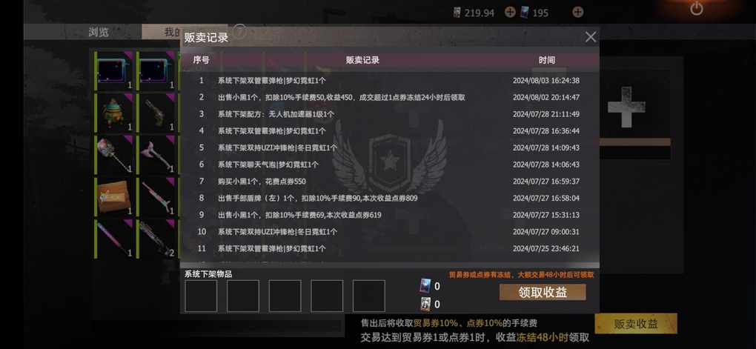Select the wooden crate item thumbnail

click(x=115, y=196)
